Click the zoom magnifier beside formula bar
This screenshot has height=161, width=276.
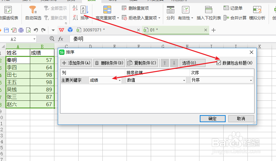[52, 38]
